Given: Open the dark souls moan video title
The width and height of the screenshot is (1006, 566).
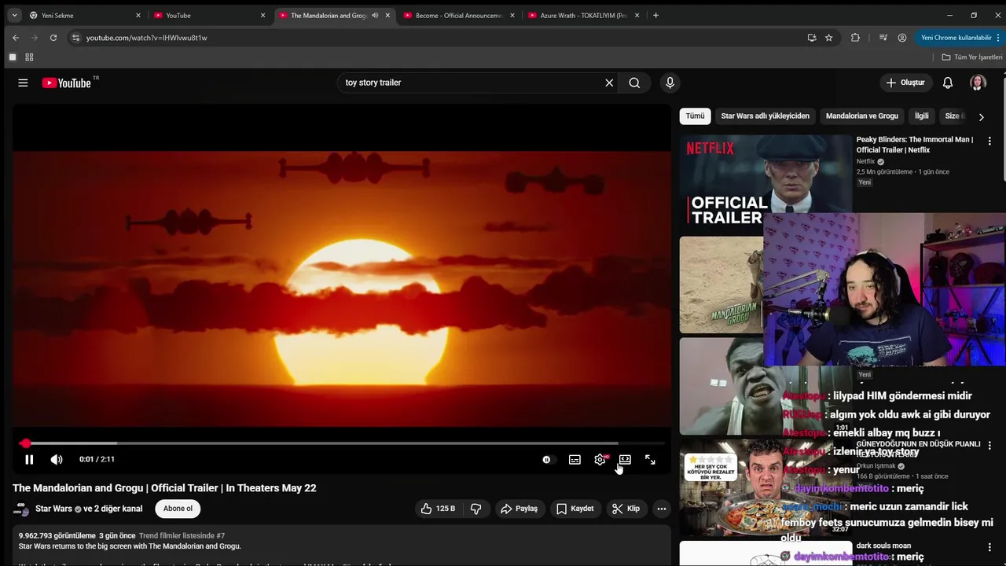Looking at the screenshot, I should click(883, 546).
